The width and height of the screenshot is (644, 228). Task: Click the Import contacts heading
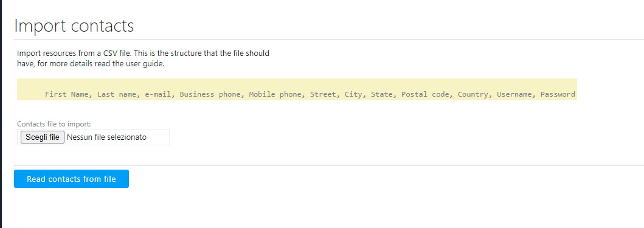(x=74, y=26)
